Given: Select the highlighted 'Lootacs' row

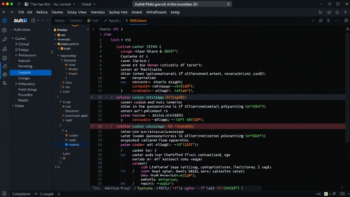Looking at the screenshot, I should click(30, 73).
